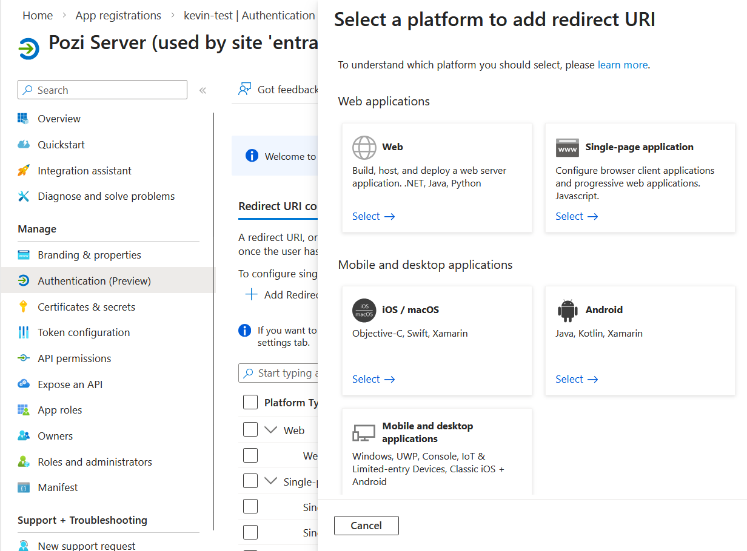This screenshot has width=747, height=551.
Task: Check the checkbox on the Web platform row
Action: [250, 429]
